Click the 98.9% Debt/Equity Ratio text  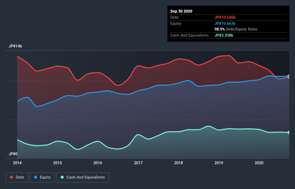point(236,29)
